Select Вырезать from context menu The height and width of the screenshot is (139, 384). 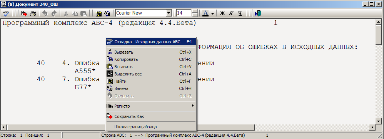(x=151, y=52)
